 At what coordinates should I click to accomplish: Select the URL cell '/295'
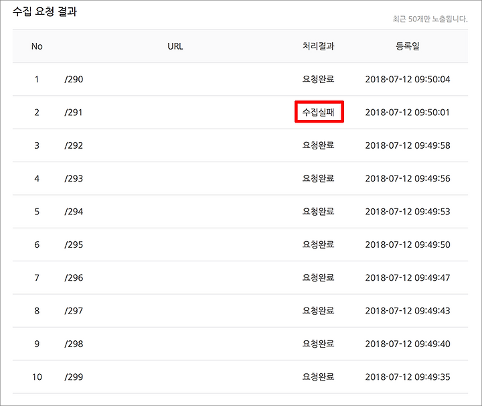[74, 245]
